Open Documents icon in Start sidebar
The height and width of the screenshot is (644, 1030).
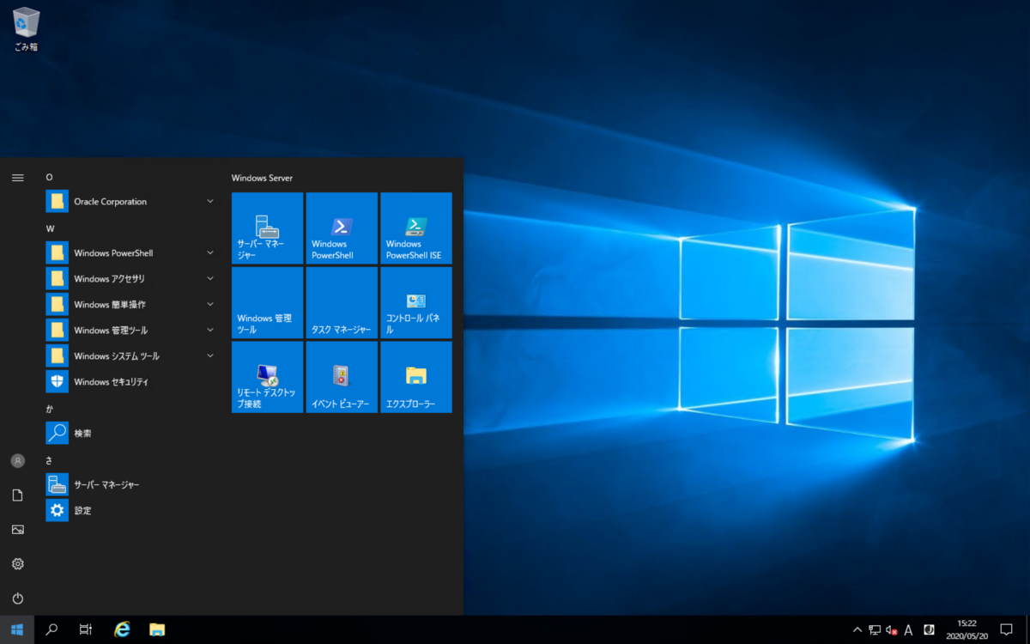(17, 495)
